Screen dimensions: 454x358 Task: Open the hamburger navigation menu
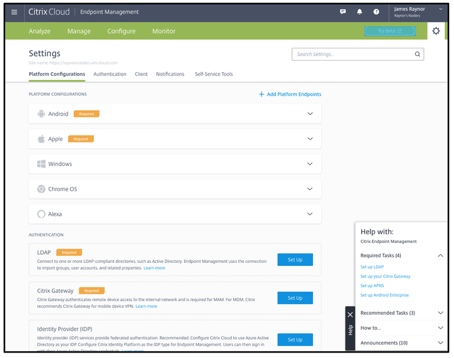[x=14, y=12]
